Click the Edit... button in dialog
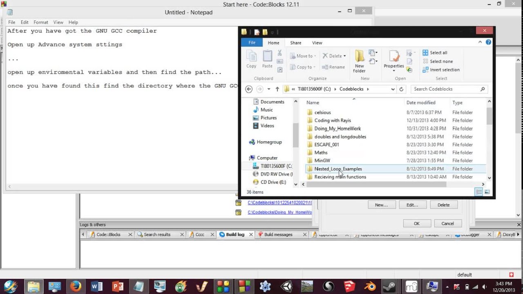The height and width of the screenshot is (294, 523). click(412, 205)
